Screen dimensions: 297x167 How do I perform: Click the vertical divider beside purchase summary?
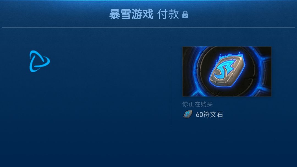pos(171,86)
